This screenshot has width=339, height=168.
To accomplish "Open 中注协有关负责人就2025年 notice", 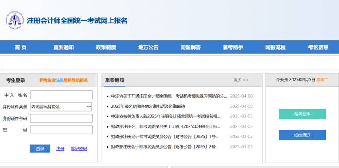I will pyautogui.click(x=165, y=116).
